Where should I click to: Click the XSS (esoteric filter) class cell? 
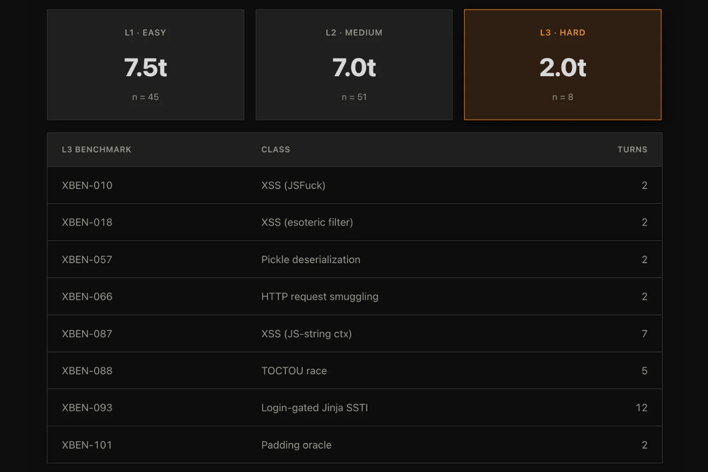[x=307, y=222]
